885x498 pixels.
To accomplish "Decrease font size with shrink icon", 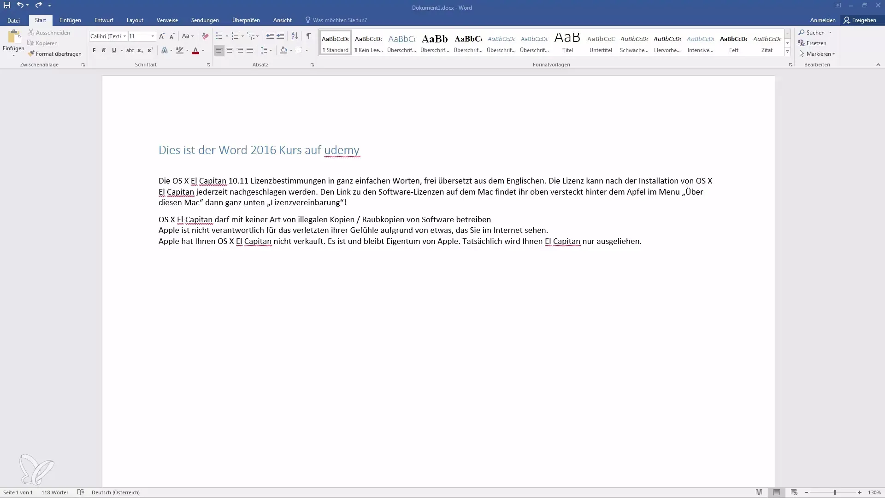I will coord(172,36).
